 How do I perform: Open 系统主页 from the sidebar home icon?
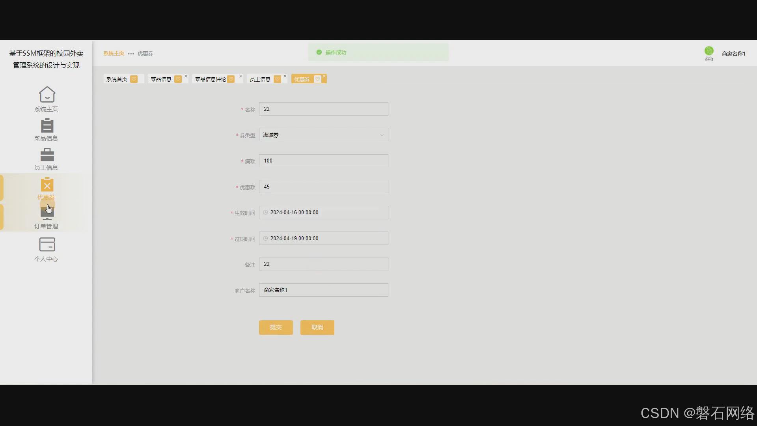click(x=47, y=95)
